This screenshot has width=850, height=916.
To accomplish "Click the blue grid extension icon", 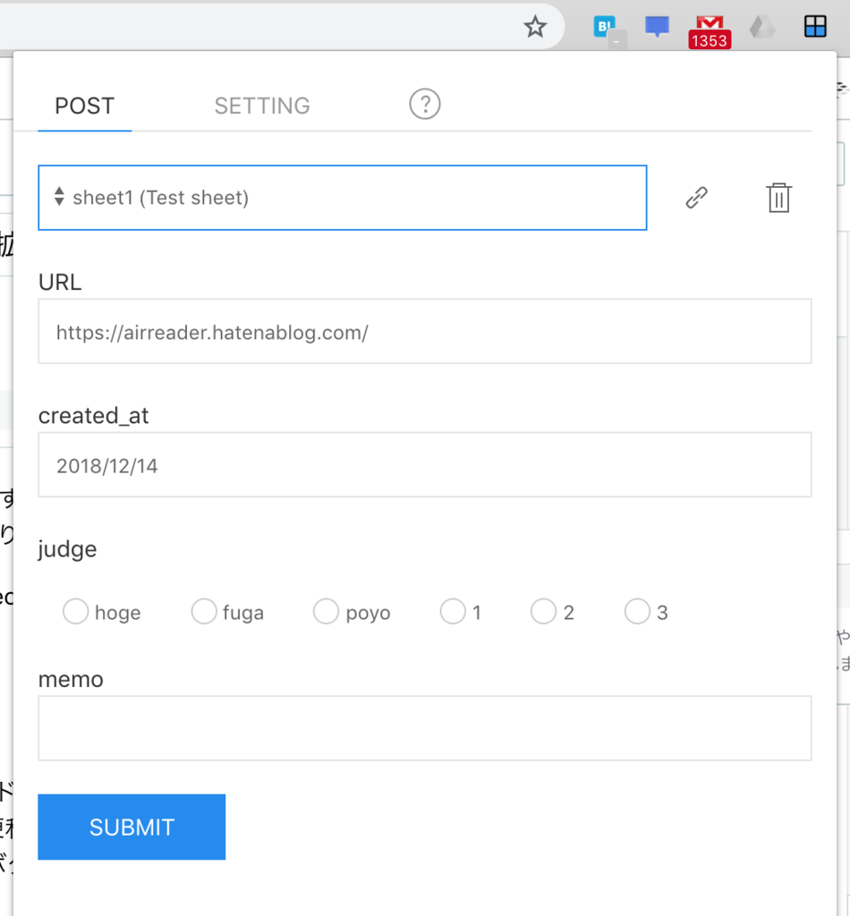I will [x=815, y=26].
